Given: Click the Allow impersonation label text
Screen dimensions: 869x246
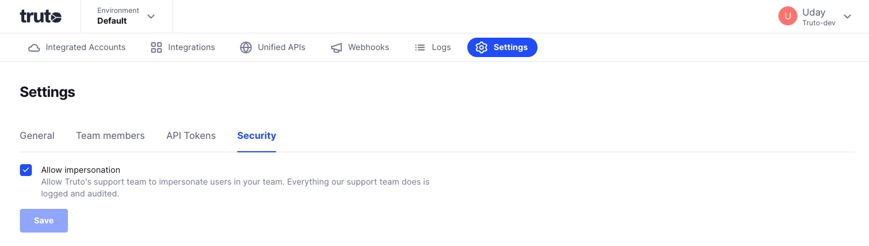Looking at the screenshot, I should [x=81, y=170].
